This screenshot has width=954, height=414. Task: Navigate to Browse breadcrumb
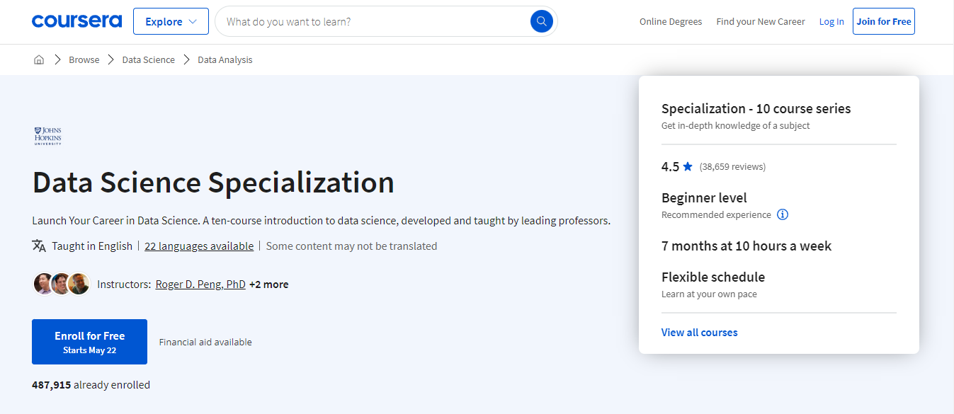[84, 60]
